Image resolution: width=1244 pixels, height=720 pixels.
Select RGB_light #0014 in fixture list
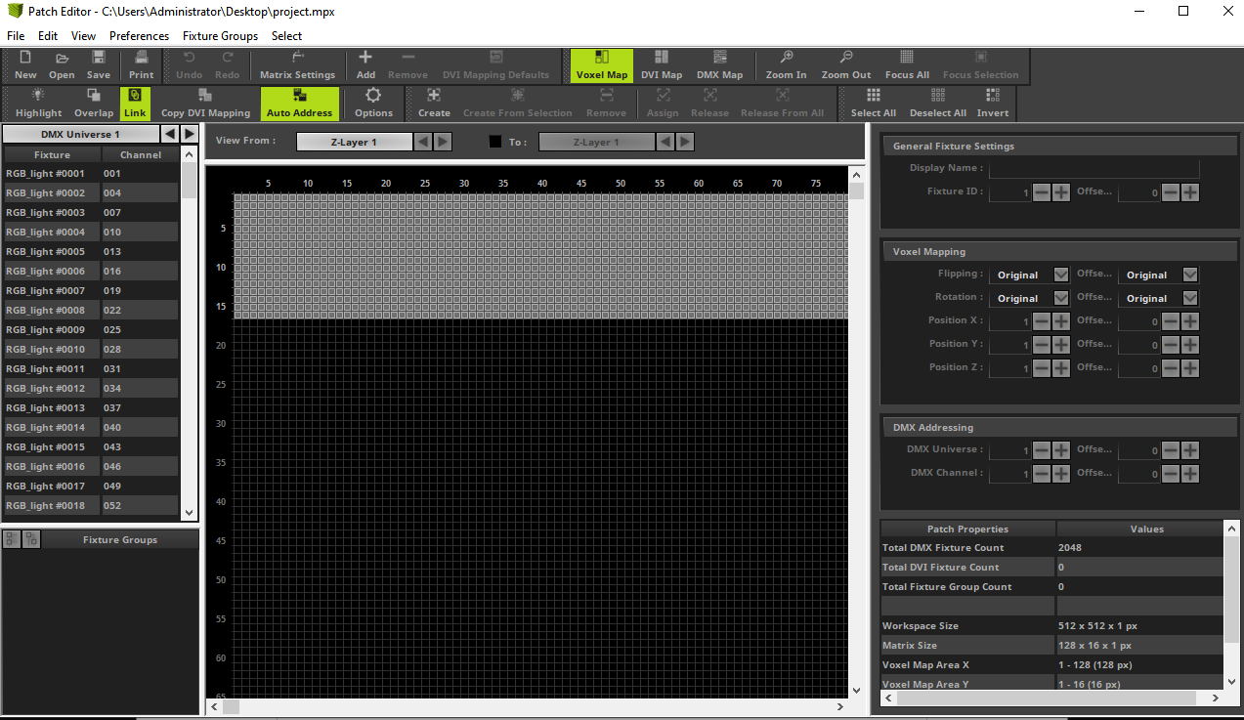click(91, 427)
